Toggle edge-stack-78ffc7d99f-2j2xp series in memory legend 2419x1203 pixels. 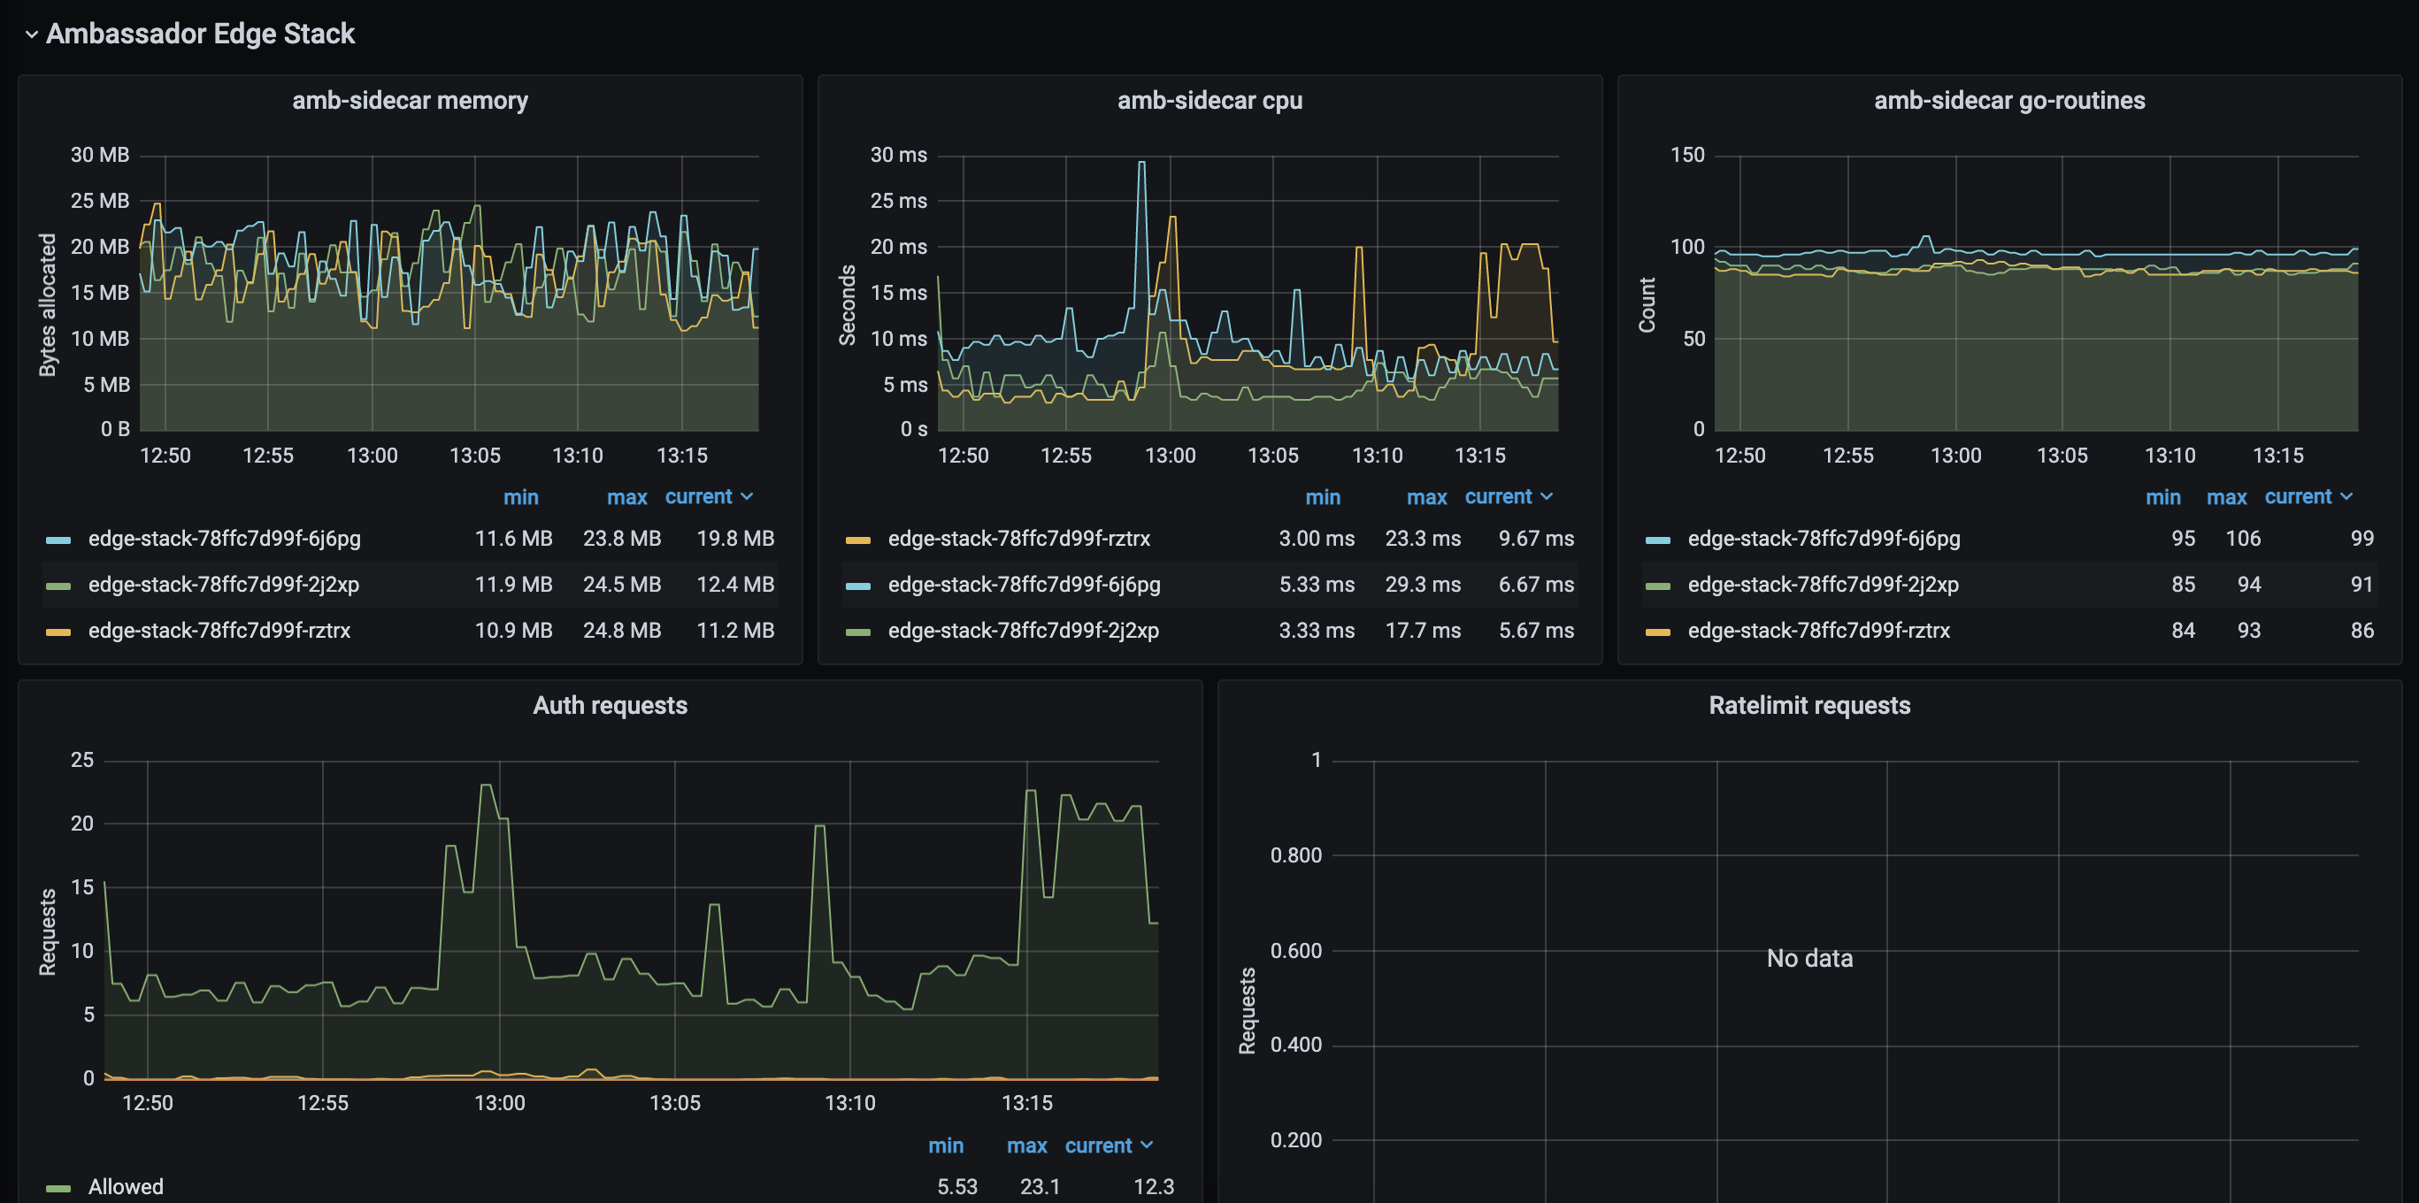[224, 585]
